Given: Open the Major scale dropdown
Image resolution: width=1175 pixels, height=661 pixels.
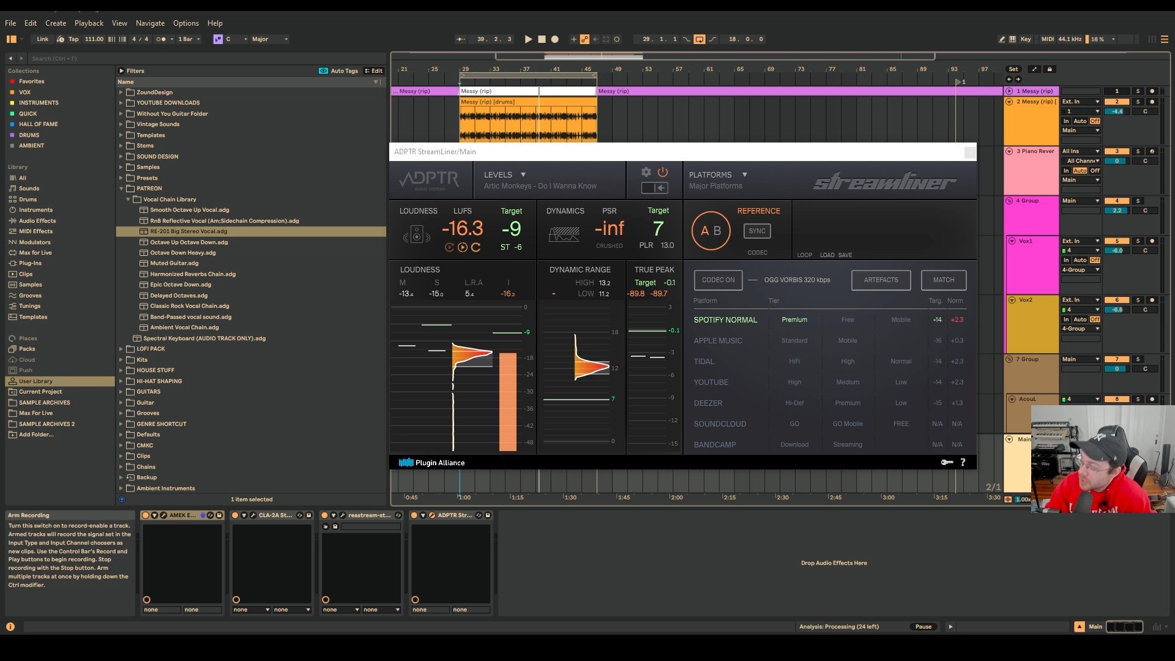Looking at the screenshot, I should [x=269, y=39].
